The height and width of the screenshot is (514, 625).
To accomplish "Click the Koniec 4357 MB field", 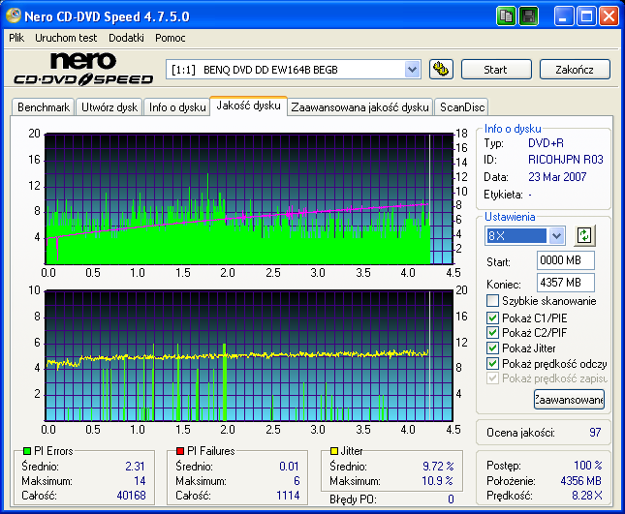I will [565, 283].
